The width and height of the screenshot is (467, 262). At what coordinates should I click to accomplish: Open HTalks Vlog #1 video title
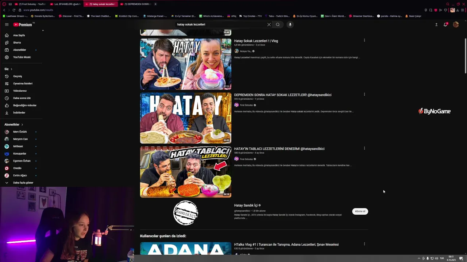click(x=286, y=245)
